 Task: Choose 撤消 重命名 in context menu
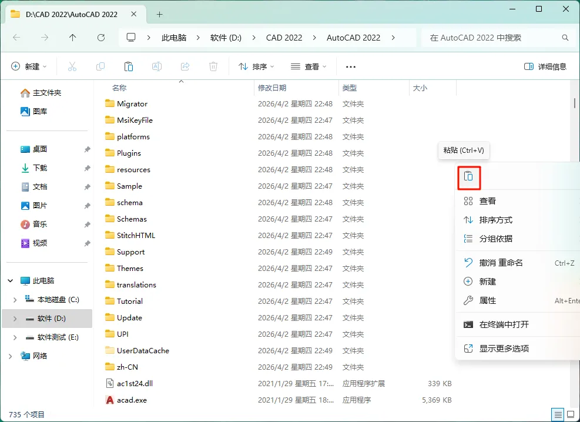pyautogui.click(x=518, y=263)
